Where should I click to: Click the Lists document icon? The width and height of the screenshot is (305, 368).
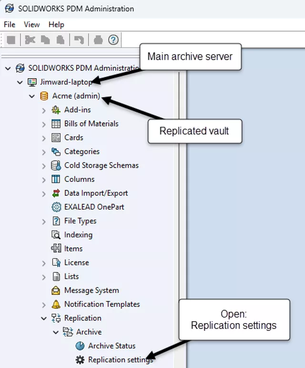56,276
